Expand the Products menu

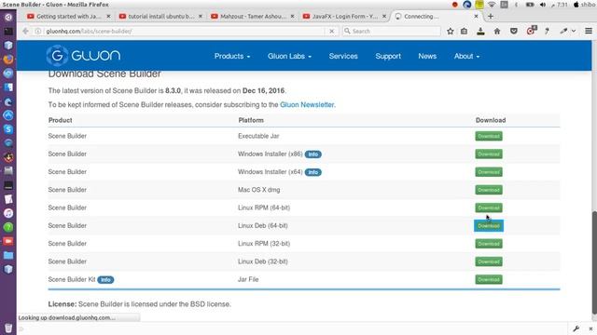(x=232, y=56)
